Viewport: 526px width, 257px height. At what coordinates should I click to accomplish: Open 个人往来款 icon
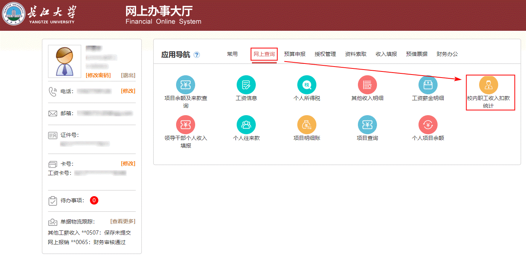pyautogui.click(x=246, y=125)
